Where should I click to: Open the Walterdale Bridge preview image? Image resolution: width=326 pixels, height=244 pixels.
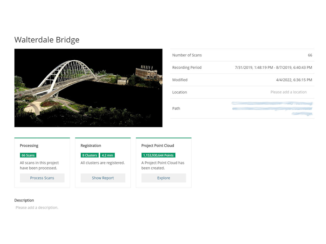pos(88,88)
